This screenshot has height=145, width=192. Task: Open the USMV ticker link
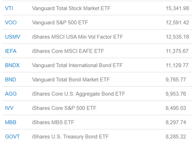[13, 37]
